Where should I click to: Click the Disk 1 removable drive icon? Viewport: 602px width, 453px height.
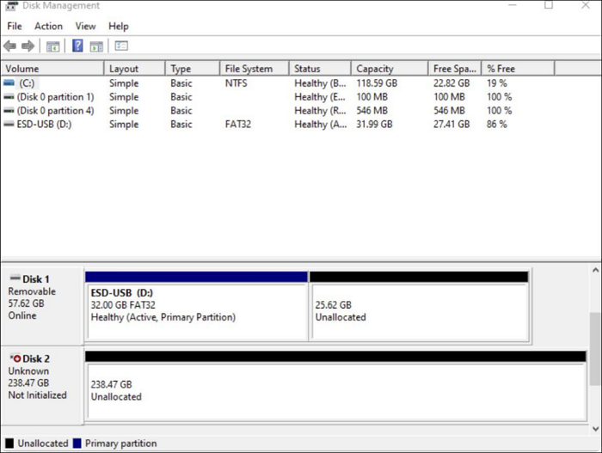15,279
